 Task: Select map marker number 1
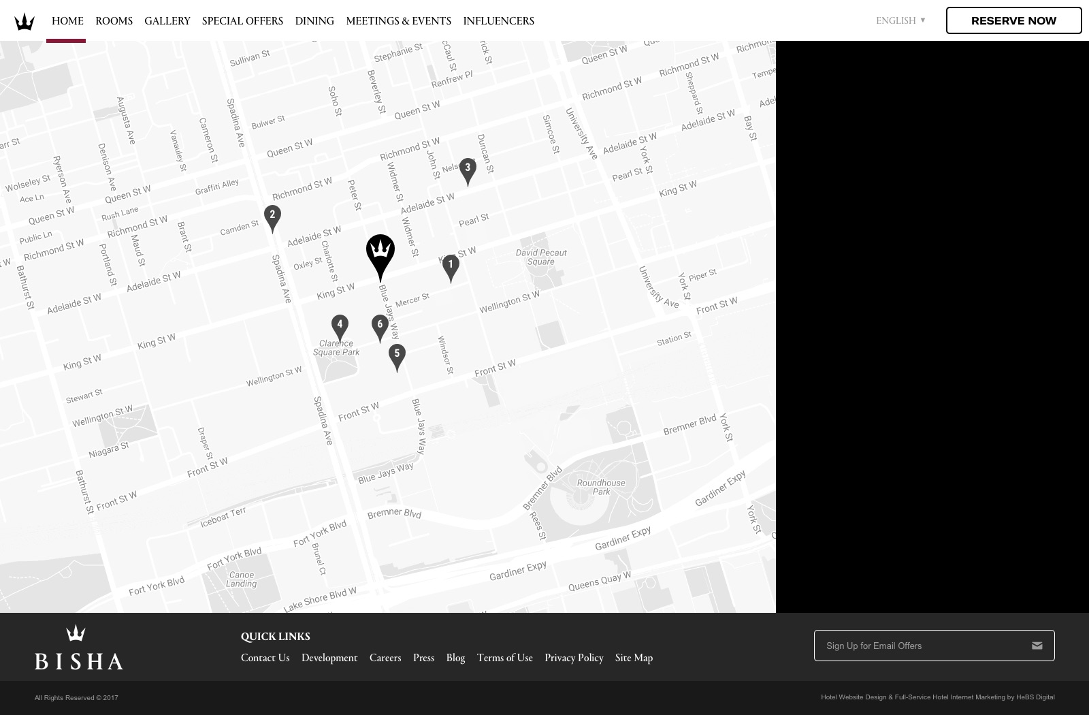[451, 266]
